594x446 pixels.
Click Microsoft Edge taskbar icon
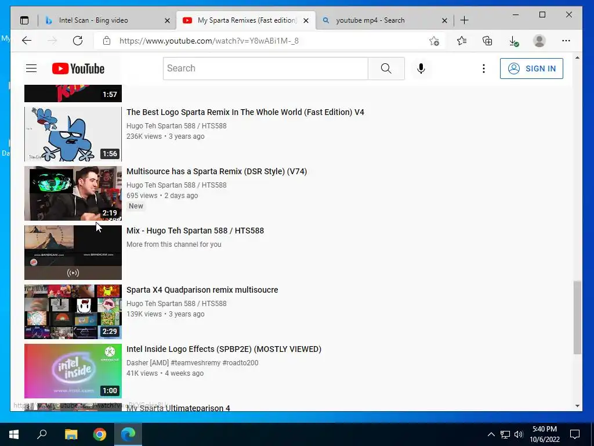(128, 434)
